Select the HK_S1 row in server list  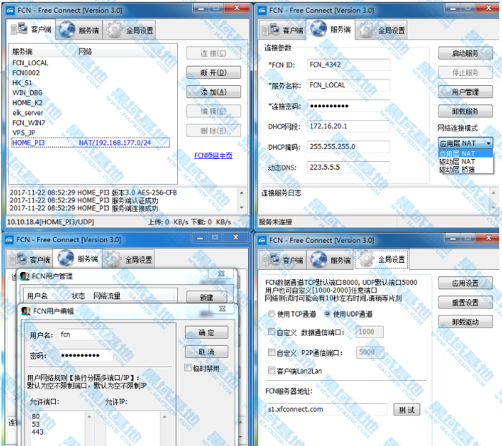point(90,83)
